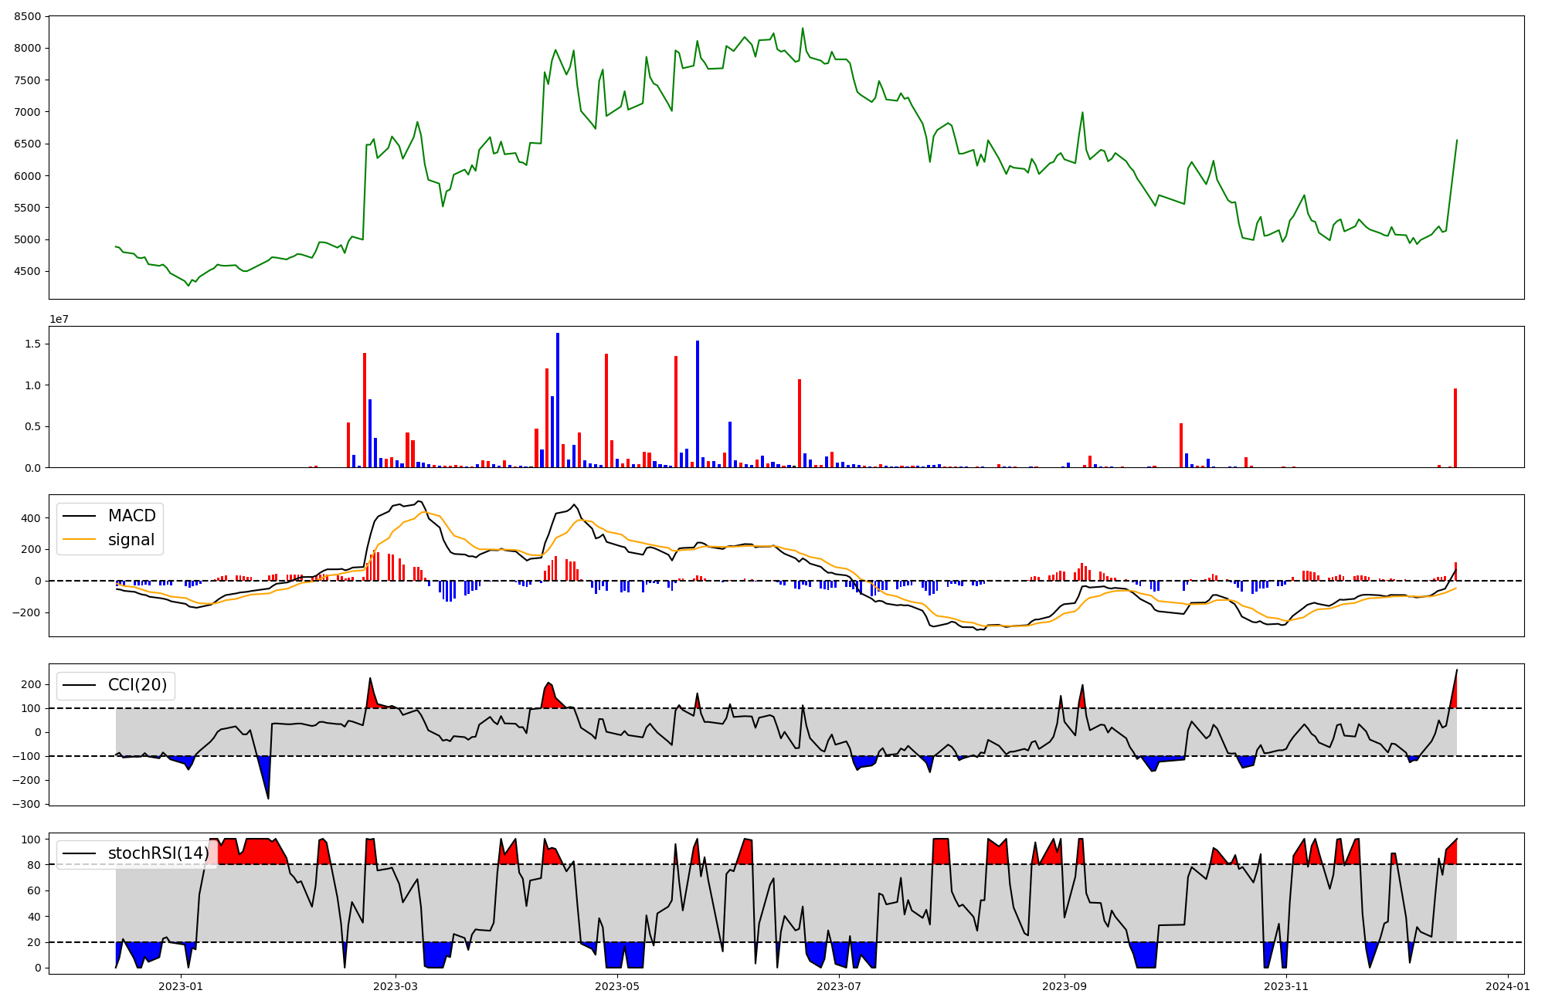Image resolution: width=1545 pixels, height=1004 pixels.
Task: Click the orange signal legend line
Action: pos(79,540)
